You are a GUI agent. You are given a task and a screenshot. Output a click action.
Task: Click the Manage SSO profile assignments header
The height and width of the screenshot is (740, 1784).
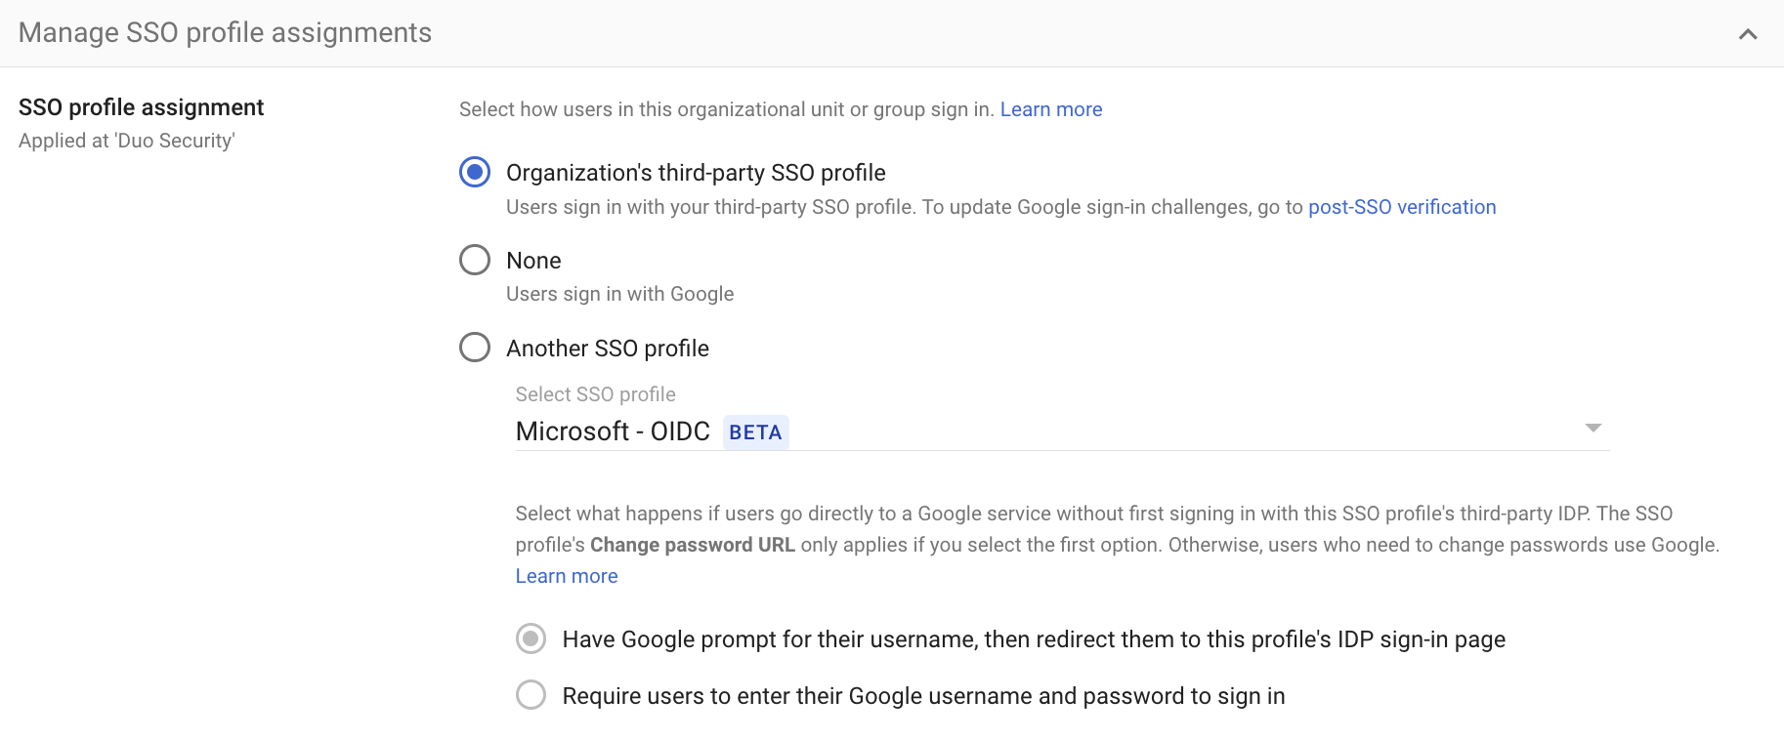pyautogui.click(x=225, y=33)
